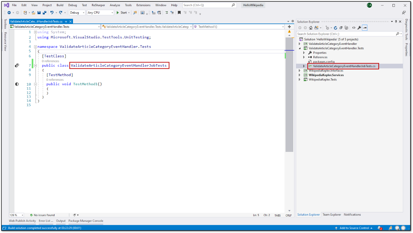Click the Properties wrench icon in Solution Explorer toolbar

359,28
